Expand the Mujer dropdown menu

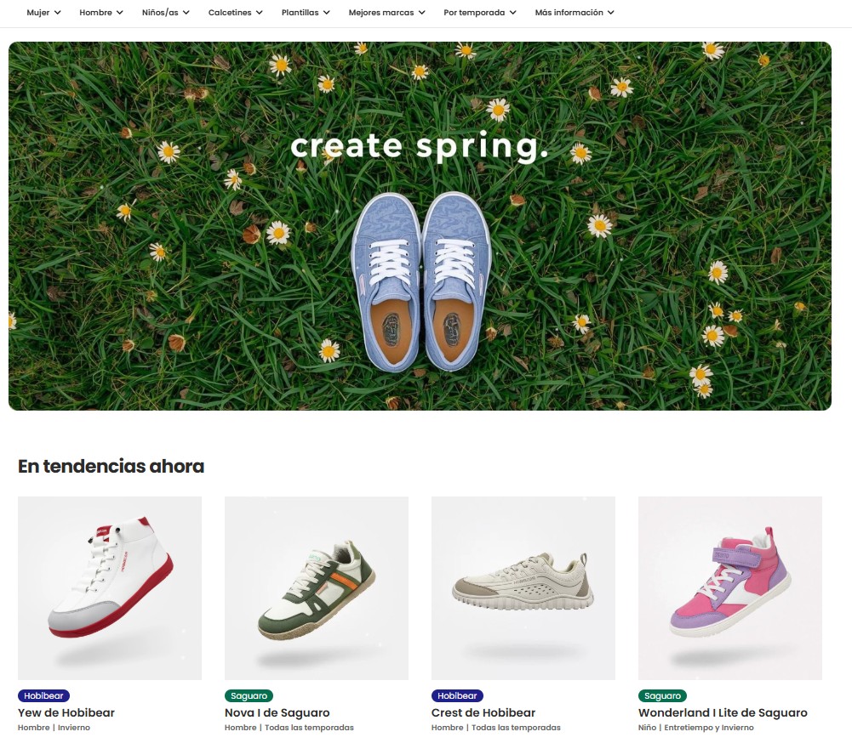tap(43, 13)
